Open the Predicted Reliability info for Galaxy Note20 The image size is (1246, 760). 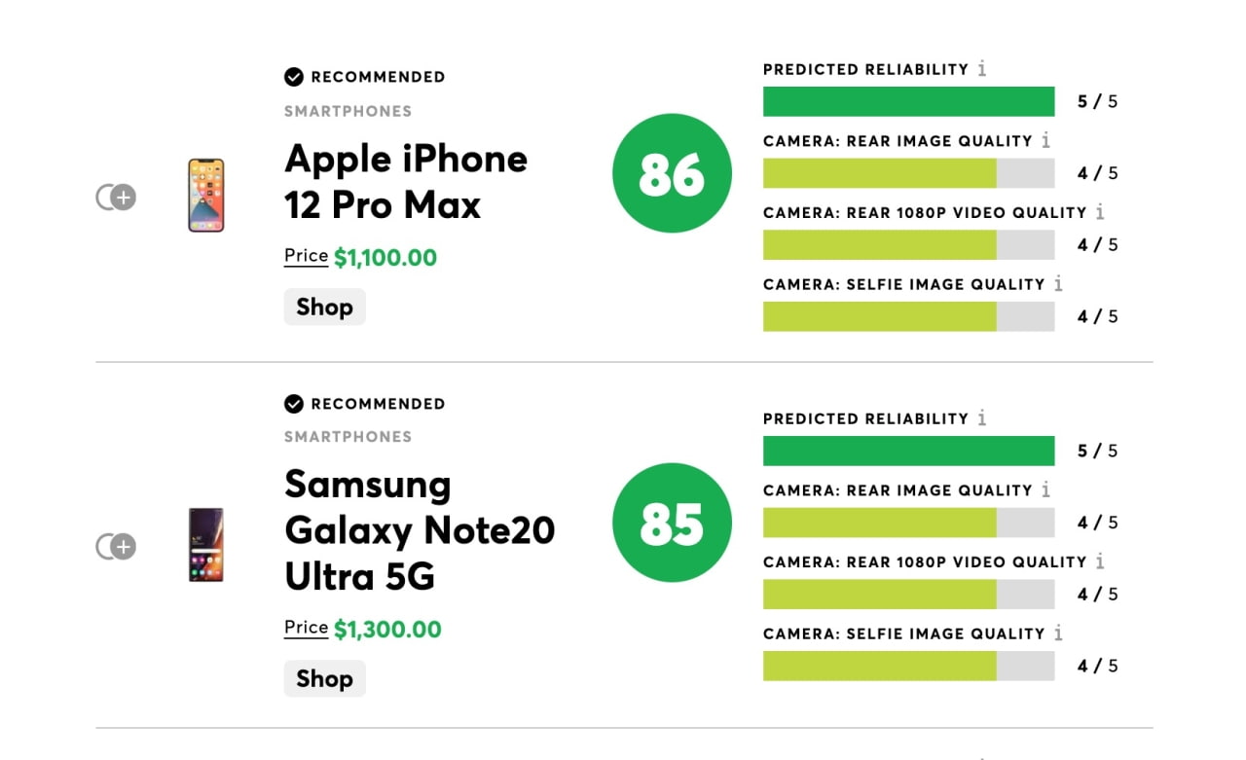coord(982,418)
